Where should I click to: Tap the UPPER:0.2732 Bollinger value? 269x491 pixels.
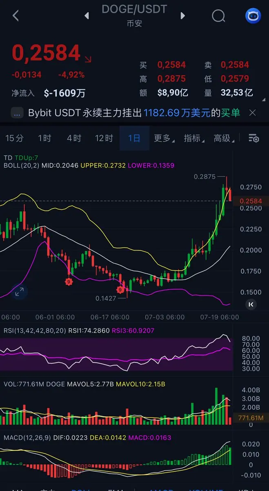point(103,165)
